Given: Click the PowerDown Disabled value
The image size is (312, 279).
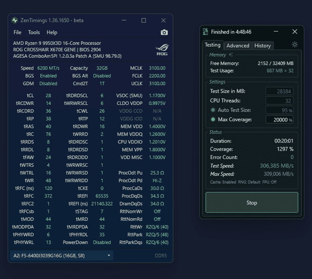Looking at the screenshot, I should tap(102, 242).
